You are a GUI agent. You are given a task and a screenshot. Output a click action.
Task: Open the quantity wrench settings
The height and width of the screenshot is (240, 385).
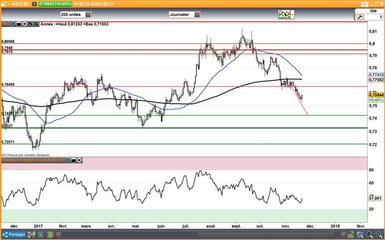[x=359, y=17]
